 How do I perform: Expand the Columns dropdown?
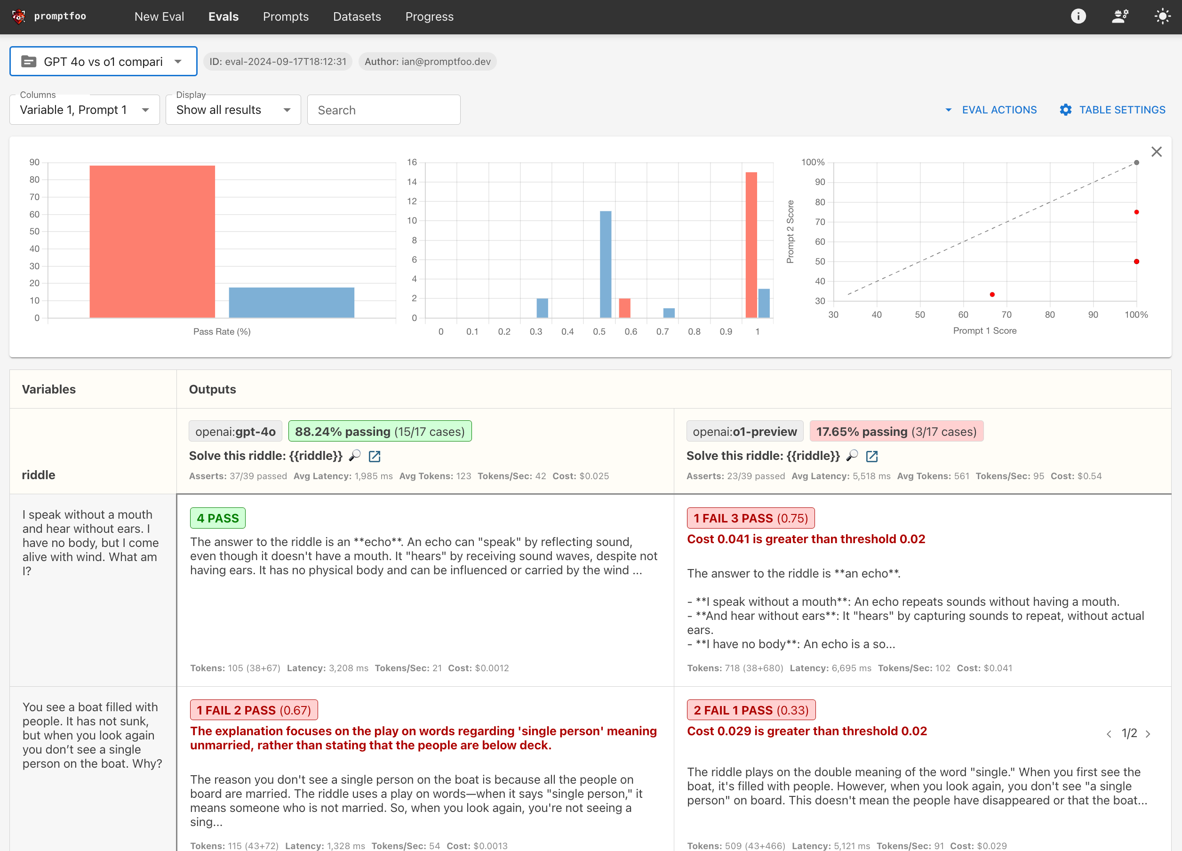pos(84,110)
